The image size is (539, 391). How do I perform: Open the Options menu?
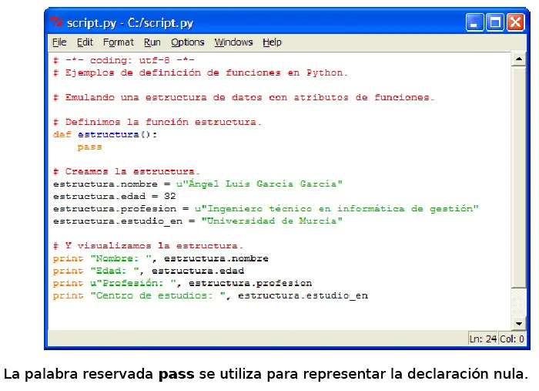coord(188,42)
